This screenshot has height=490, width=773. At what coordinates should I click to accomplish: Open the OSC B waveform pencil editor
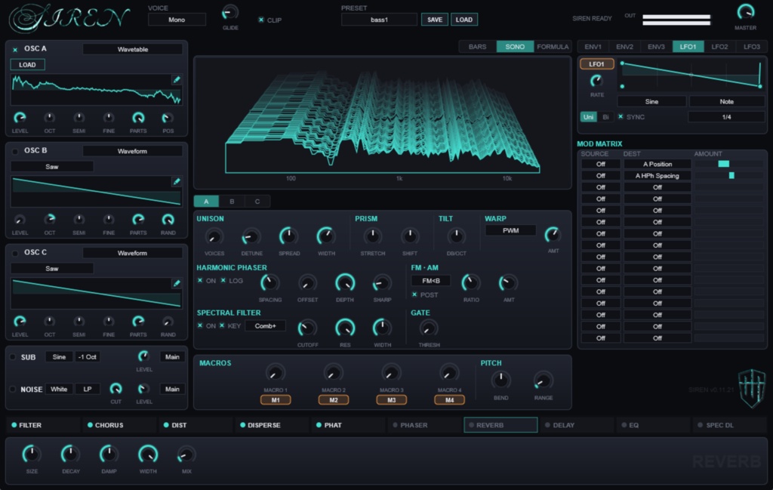177,182
